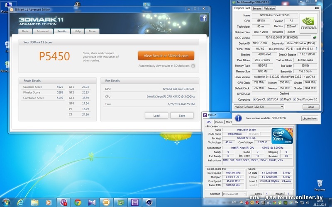Enable Automatically view results at 3DMark.com
This screenshot has width=332, height=207.
[193, 66]
